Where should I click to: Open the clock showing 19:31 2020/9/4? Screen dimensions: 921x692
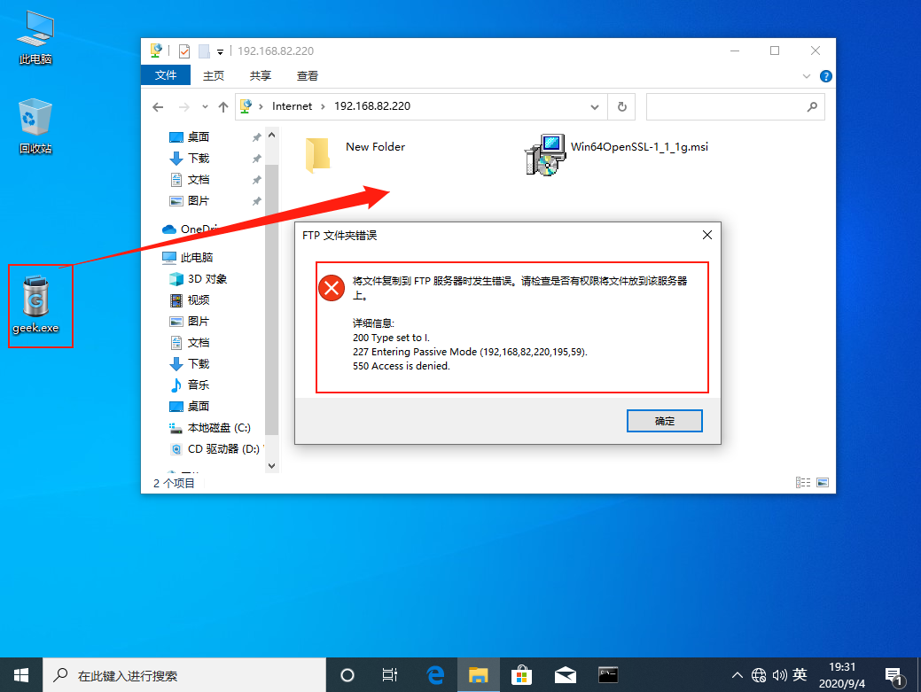(x=842, y=675)
